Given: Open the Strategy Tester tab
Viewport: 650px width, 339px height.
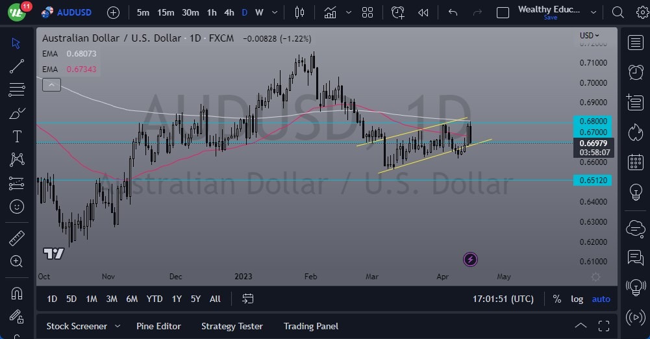Looking at the screenshot, I should [232, 326].
